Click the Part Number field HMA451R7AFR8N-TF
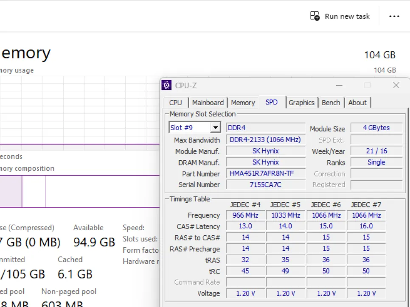Screen dimensions: 410x307 265,173
